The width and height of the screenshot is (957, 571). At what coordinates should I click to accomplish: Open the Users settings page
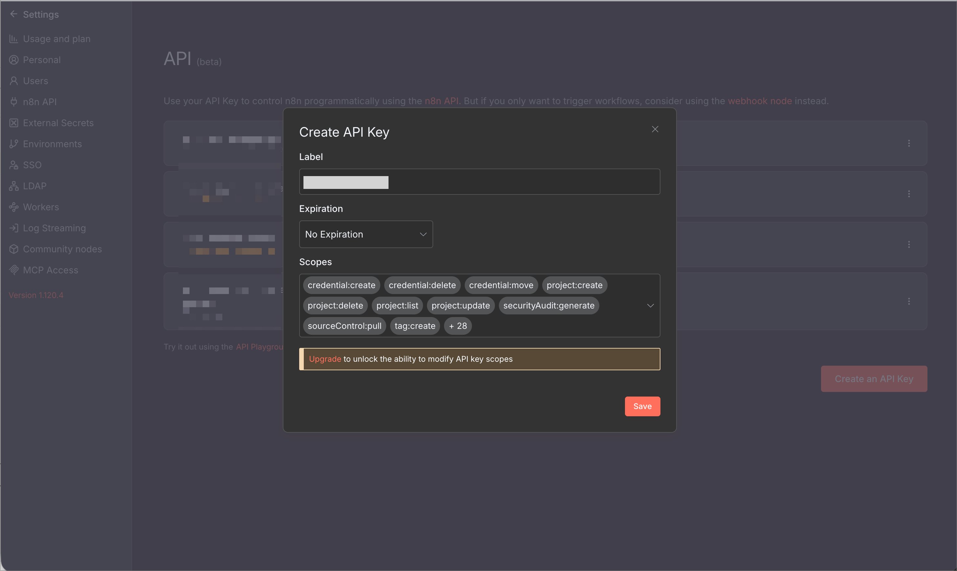pos(35,81)
